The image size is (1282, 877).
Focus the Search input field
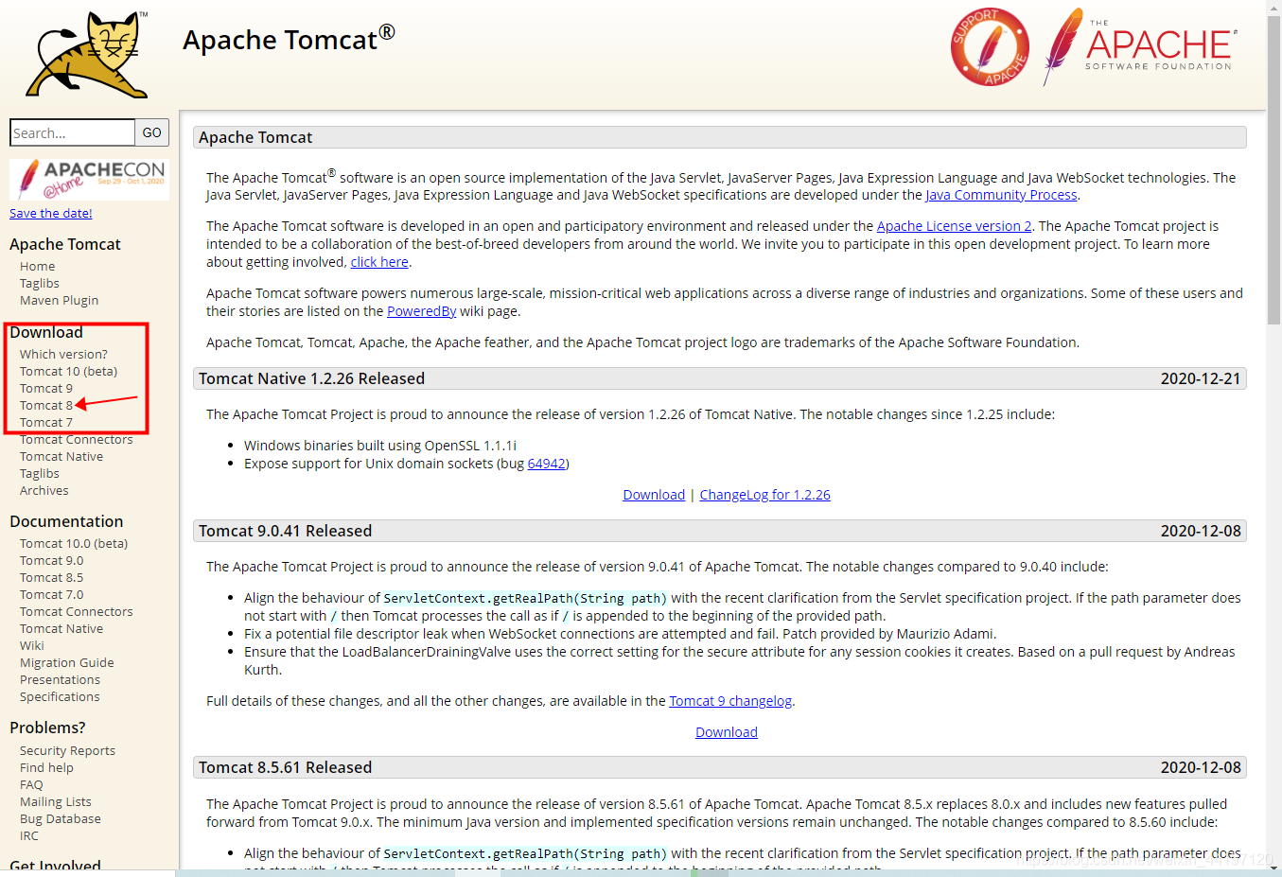(x=73, y=132)
